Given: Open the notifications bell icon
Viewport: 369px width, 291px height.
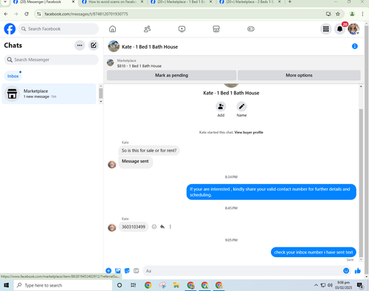Looking at the screenshot, I should pyautogui.click(x=339, y=29).
